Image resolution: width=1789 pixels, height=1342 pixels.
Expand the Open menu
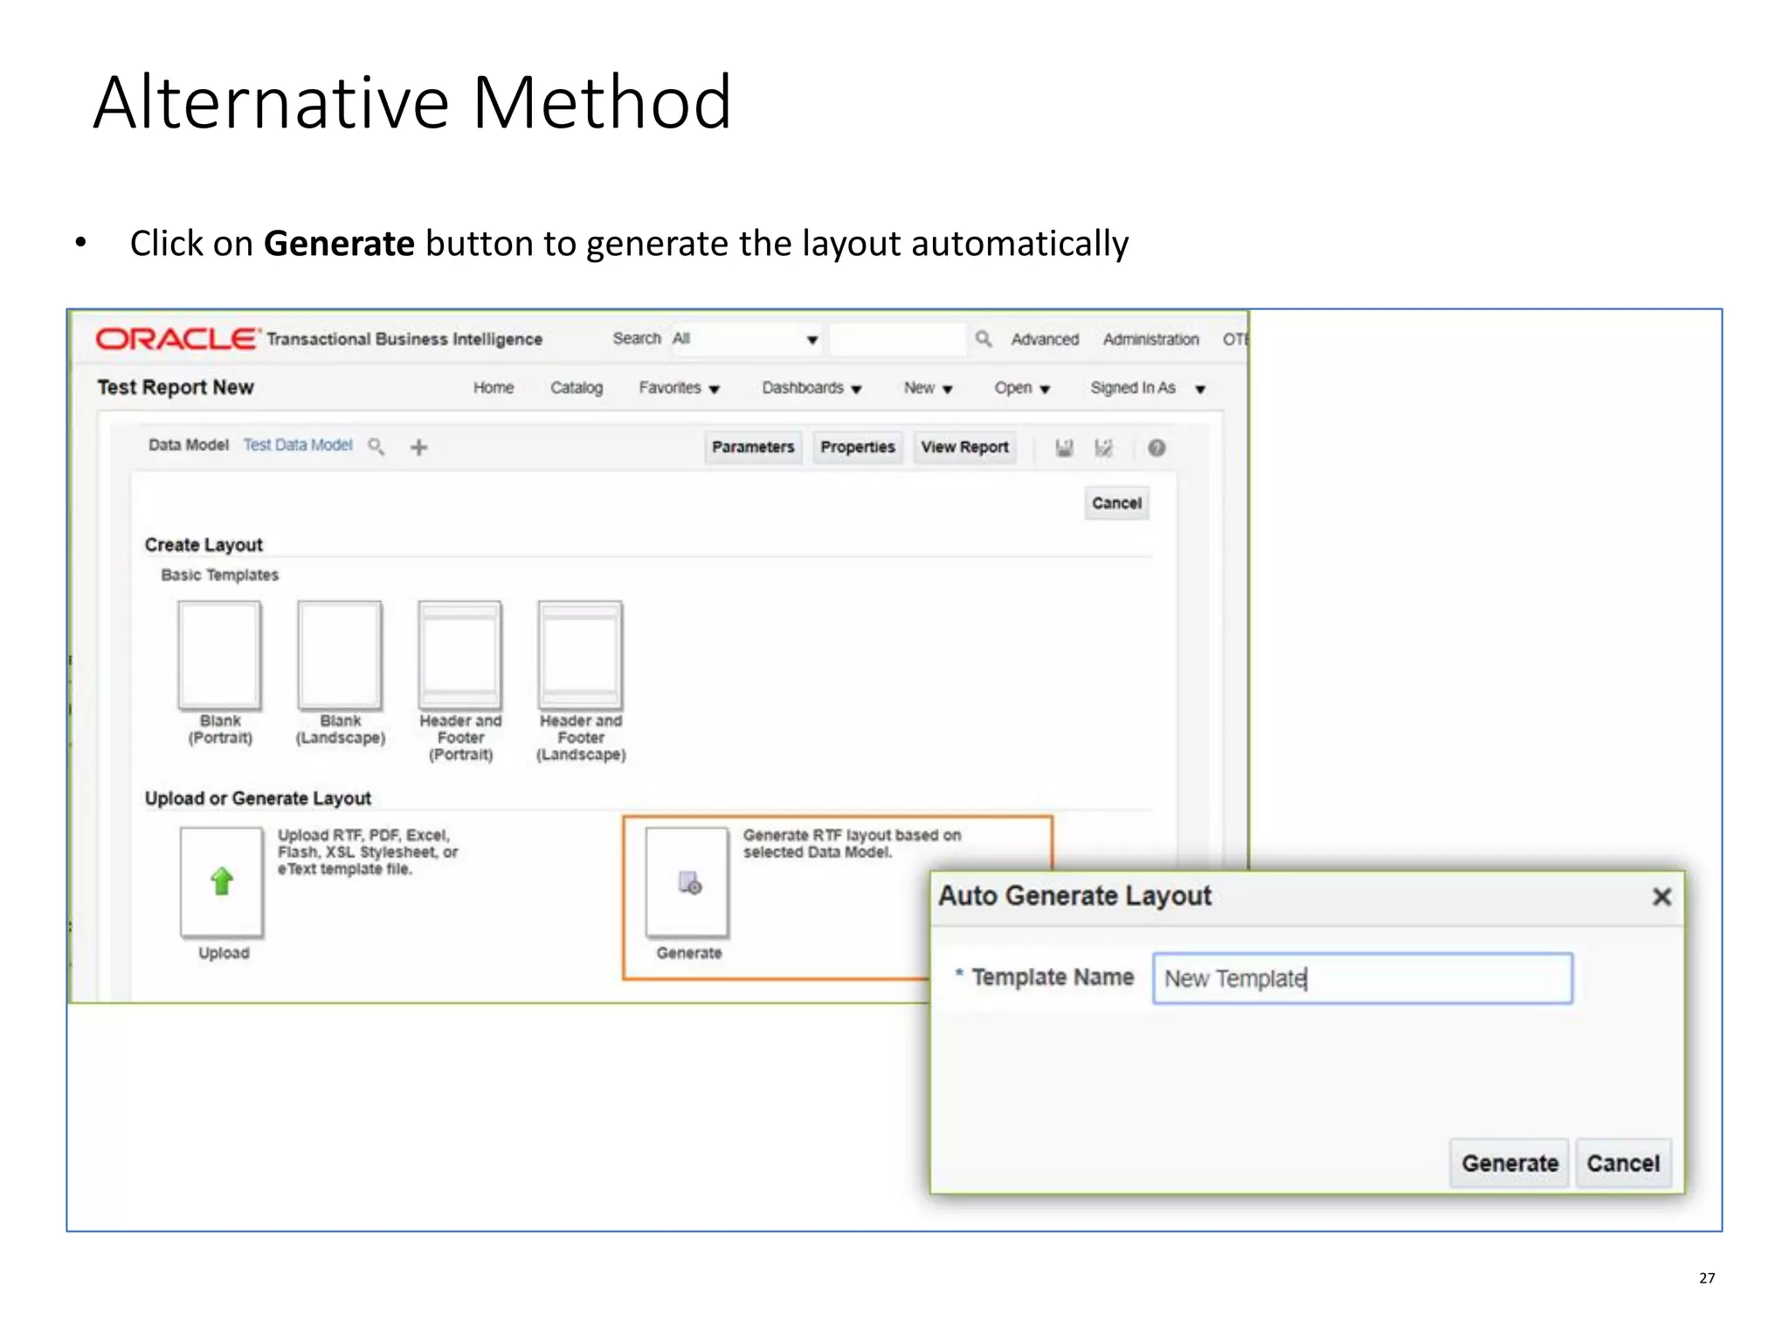click(x=1022, y=388)
